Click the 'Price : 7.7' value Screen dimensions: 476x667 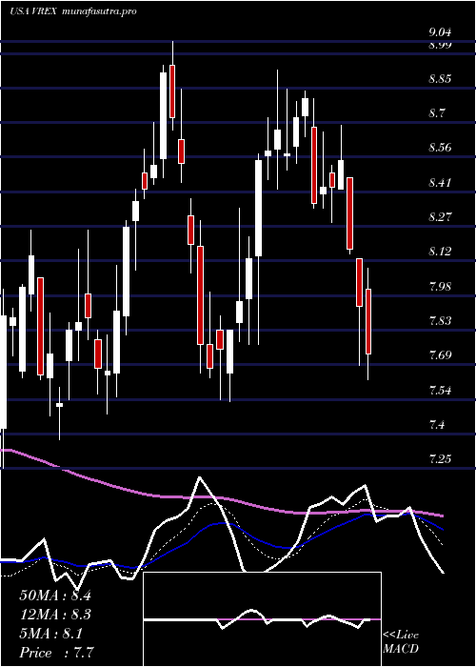pyautogui.click(x=57, y=653)
